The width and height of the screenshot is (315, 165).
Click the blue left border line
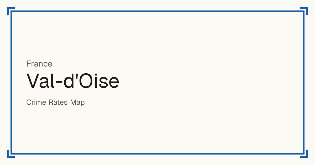(11, 82)
